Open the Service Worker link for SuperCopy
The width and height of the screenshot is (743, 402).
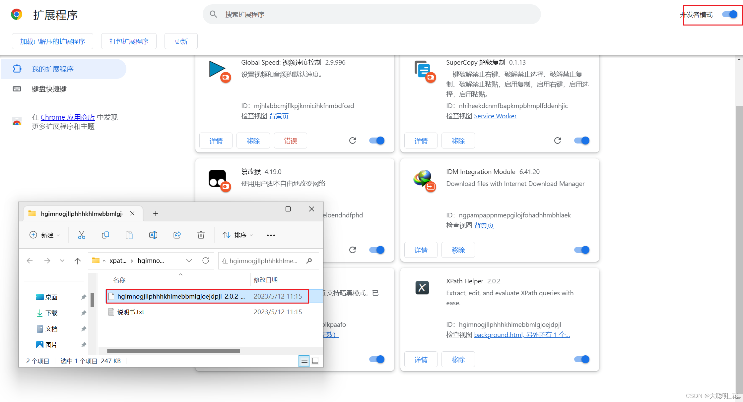pyautogui.click(x=495, y=116)
